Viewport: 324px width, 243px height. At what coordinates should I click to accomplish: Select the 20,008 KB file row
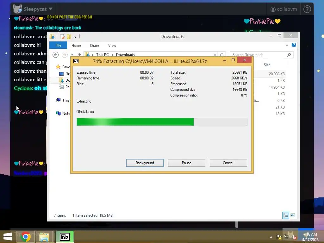coord(270,74)
